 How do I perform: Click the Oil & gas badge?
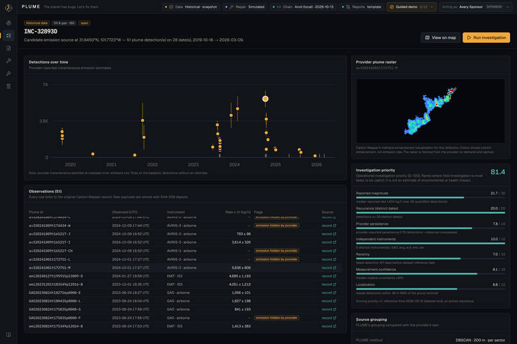click(64, 23)
